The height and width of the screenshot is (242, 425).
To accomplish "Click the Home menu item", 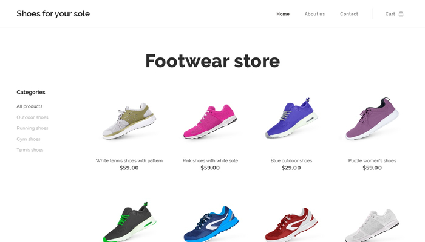I will [283, 14].
